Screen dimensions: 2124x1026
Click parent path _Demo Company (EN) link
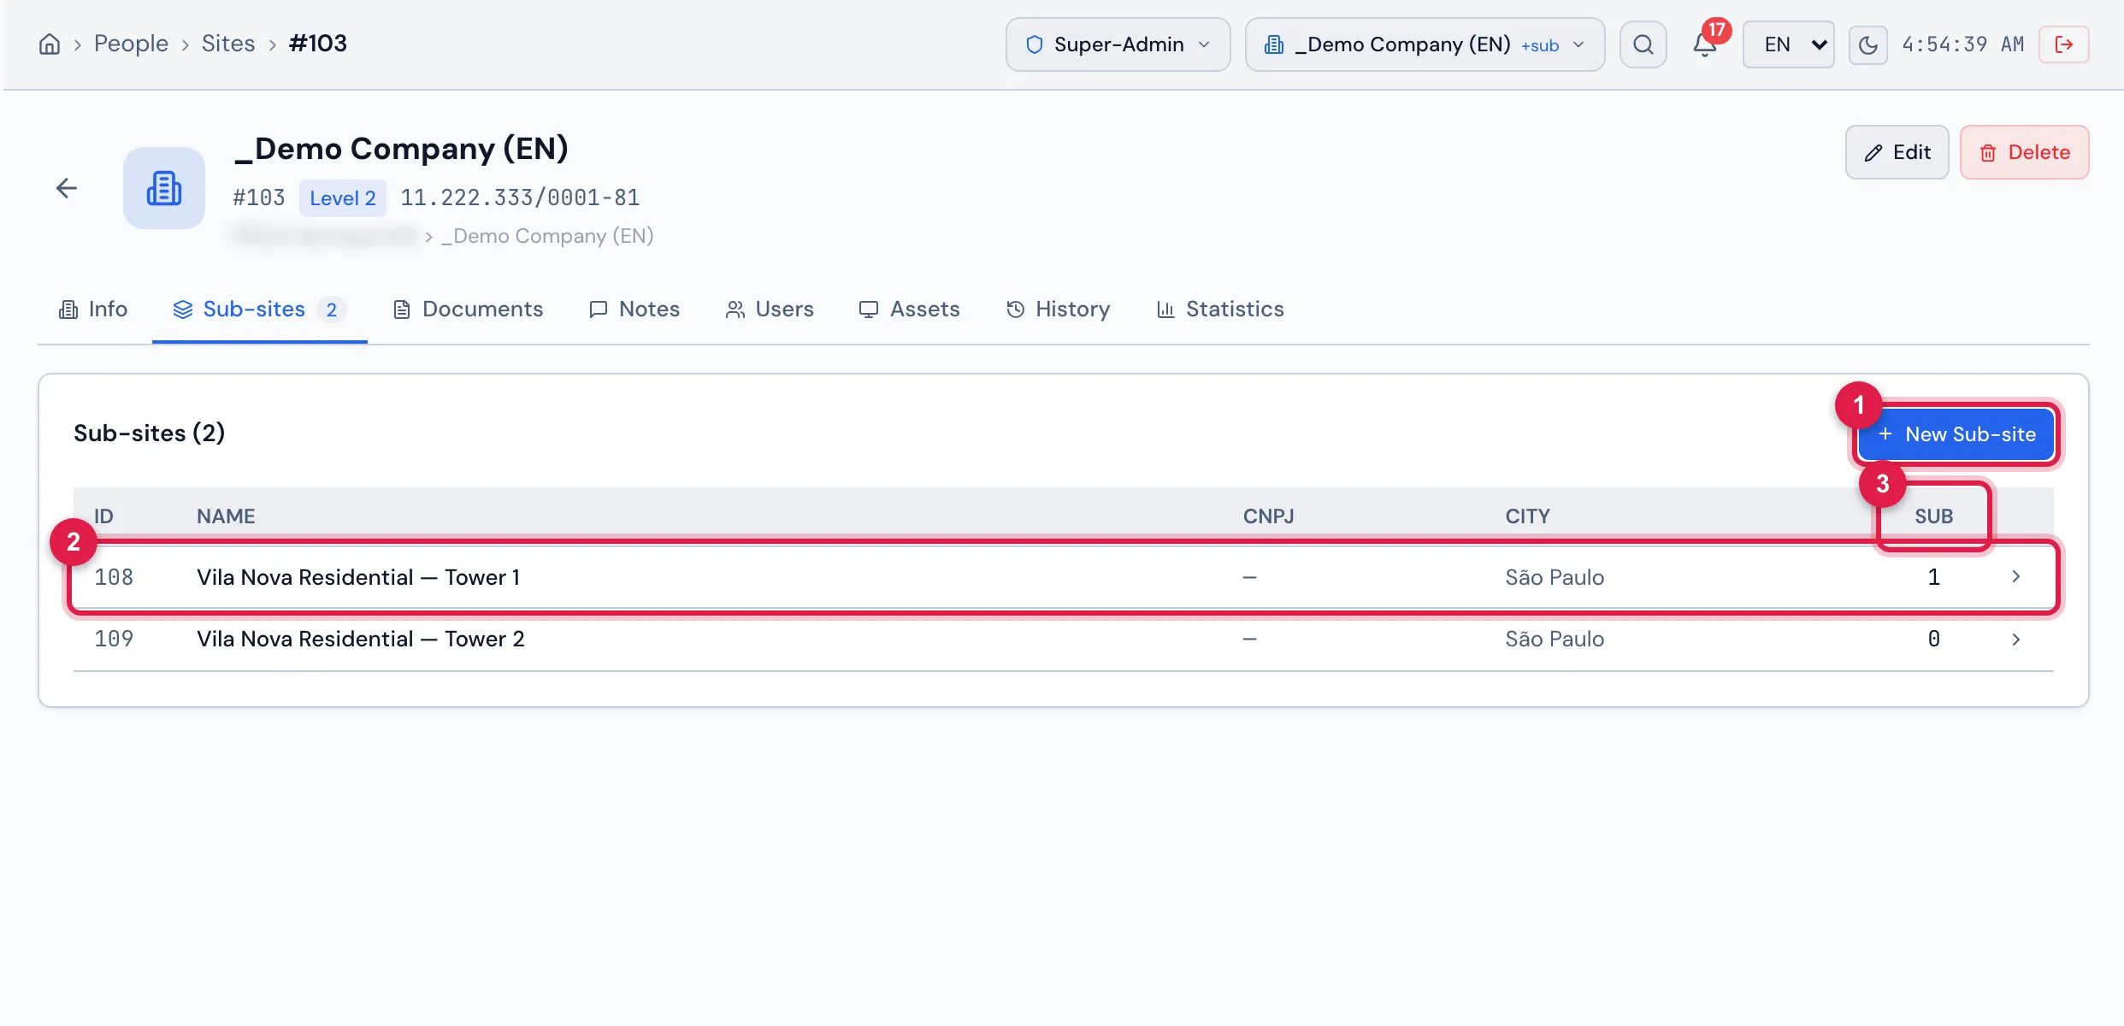click(547, 236)
